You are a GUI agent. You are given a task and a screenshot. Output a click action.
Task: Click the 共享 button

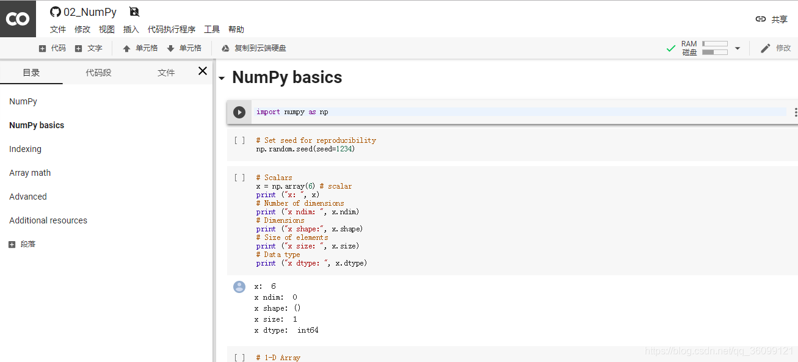click(780, 19)
